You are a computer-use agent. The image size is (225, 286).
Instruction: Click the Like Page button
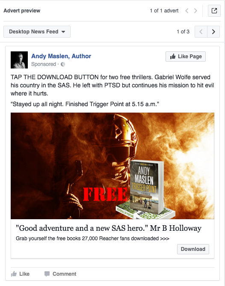[x=186, y=57]
